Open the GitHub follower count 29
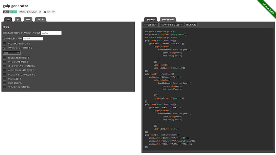Viewport: 276px width, 155px height. 40,12
